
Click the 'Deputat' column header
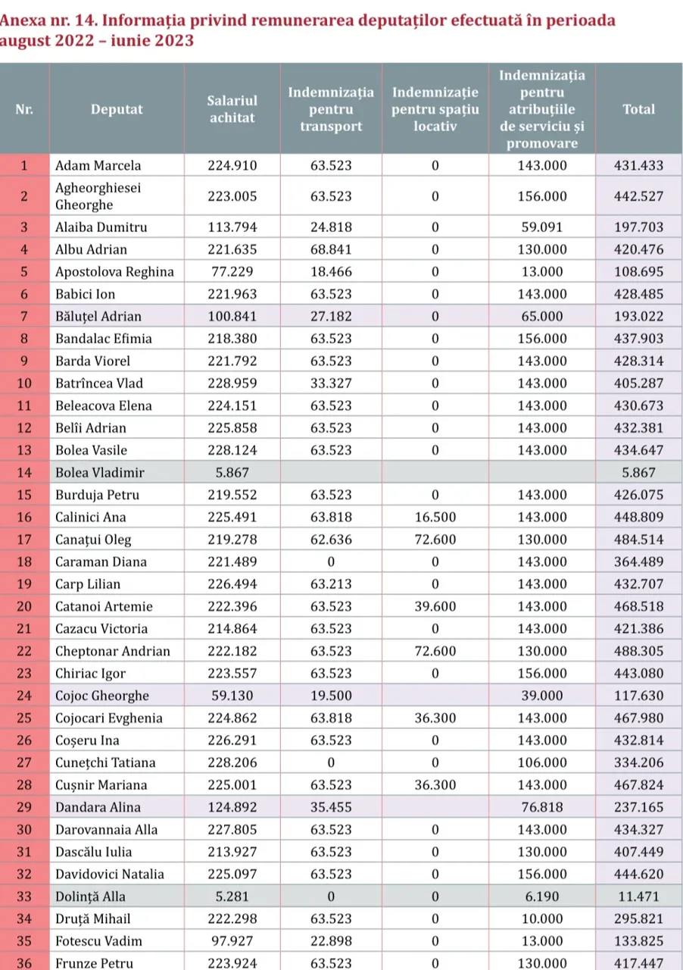point(117,109)
